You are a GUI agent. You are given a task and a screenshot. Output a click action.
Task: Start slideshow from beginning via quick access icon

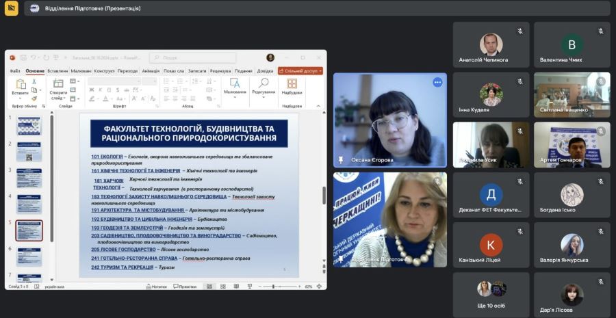(56, 57)
